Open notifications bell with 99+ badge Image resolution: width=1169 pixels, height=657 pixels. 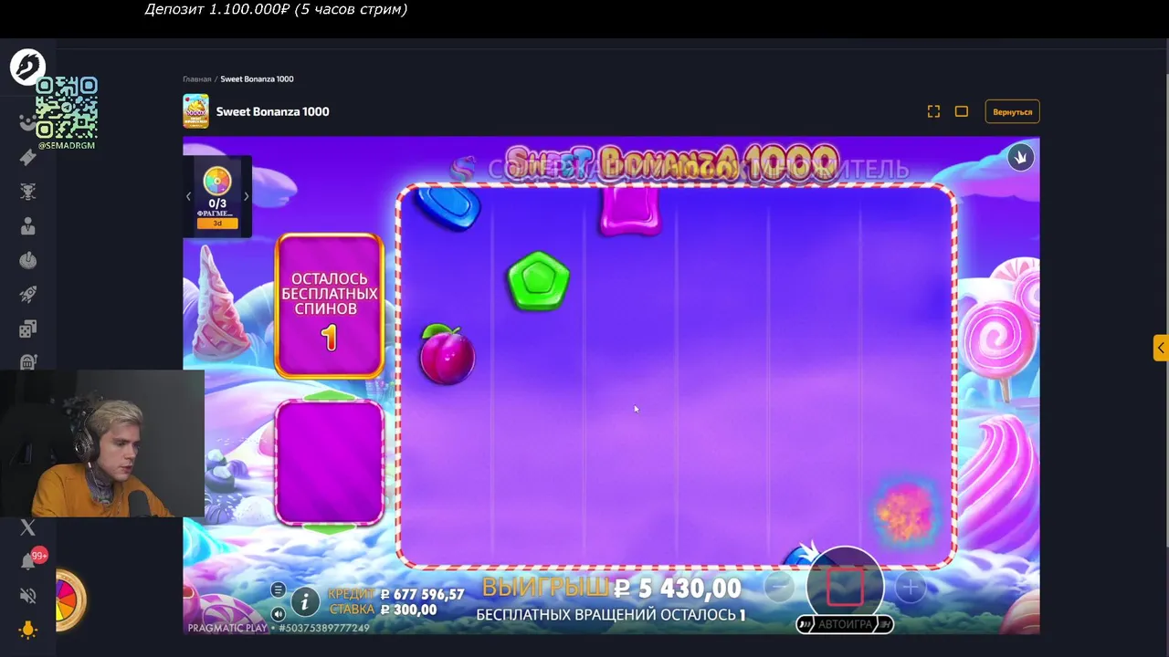click(29, 560)
